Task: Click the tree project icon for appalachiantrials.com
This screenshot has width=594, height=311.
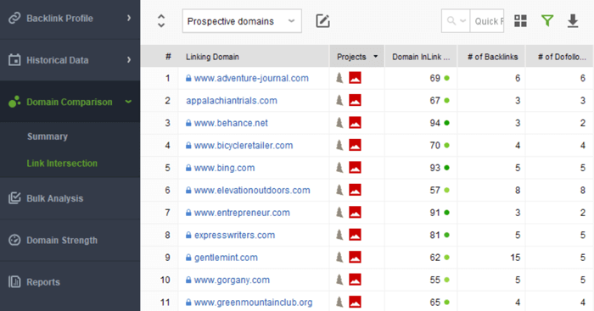Action: click(339, 100)
